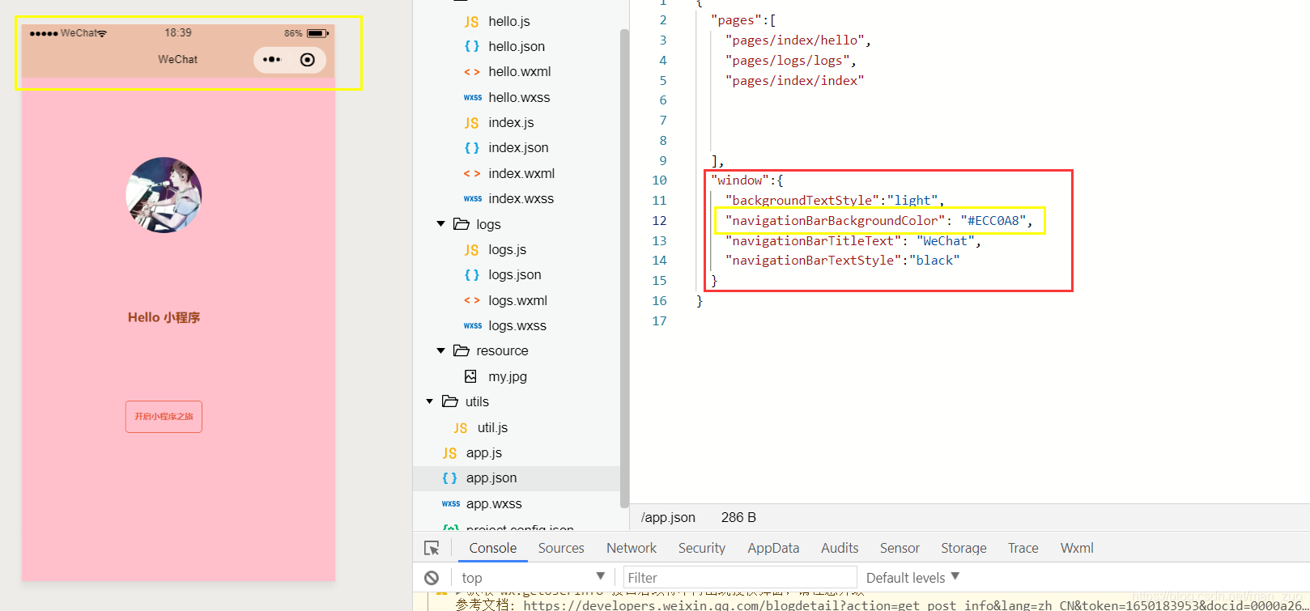The width and height of the screenshot is (1310, 611).
Task: Clear the console with the block icon
Action: click(x=432, y=578)
